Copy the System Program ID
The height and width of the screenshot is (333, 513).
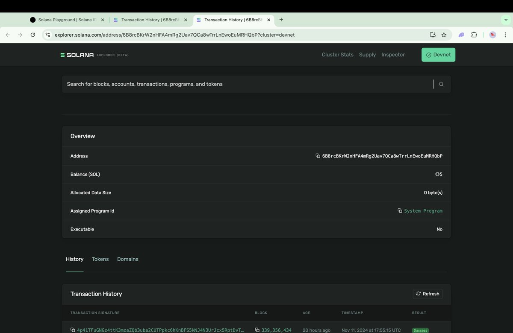400,211
